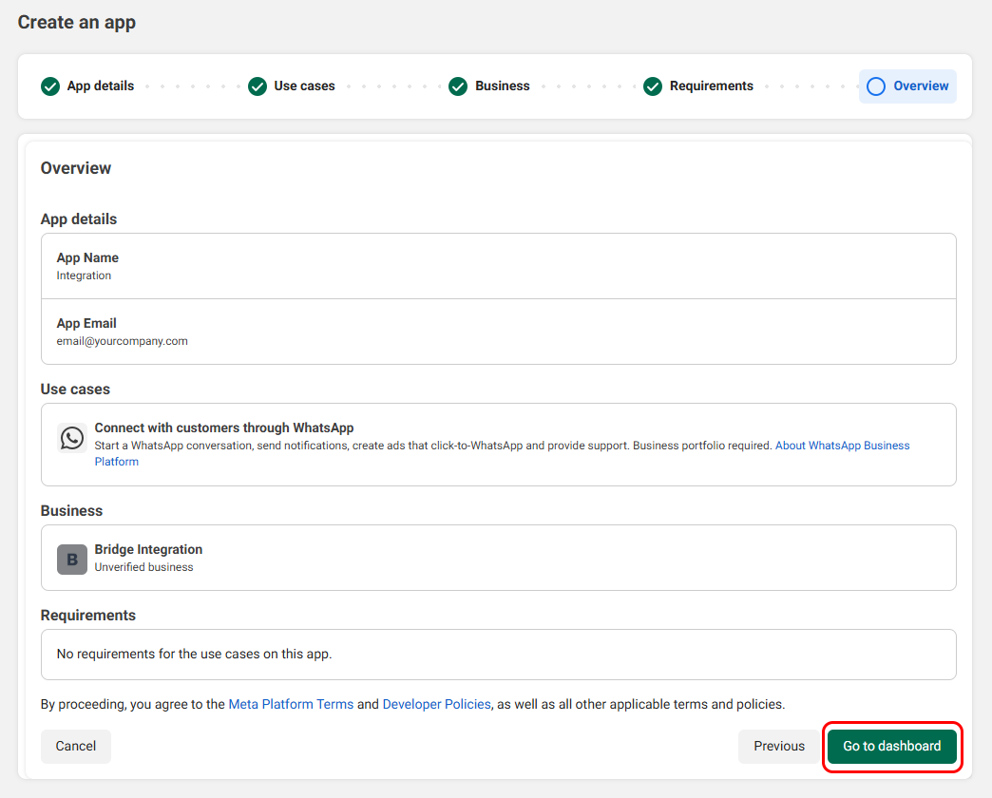Click the Bridge Integration business name
This screenshot has width=992, height=798.
pos(148,549)
